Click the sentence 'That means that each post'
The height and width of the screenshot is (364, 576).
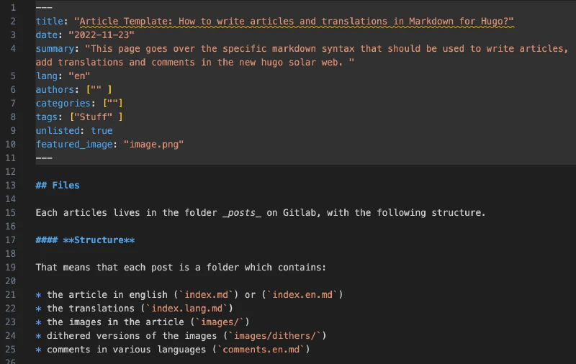(104, 268)
